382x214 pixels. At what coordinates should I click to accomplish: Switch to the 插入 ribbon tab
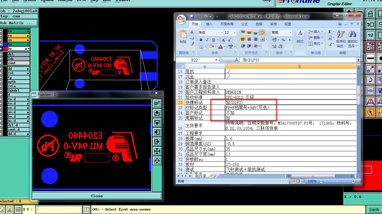coord(209,24)
